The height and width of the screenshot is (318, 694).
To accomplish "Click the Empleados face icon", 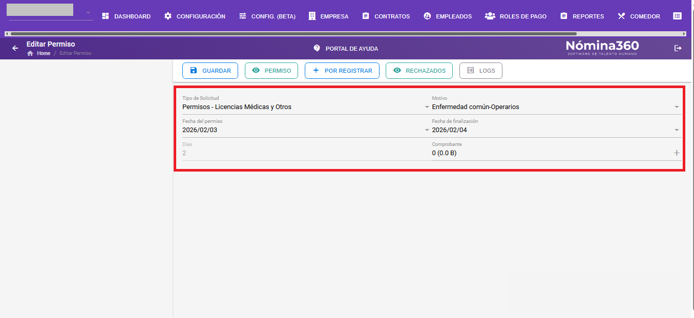I will point(427,16).
